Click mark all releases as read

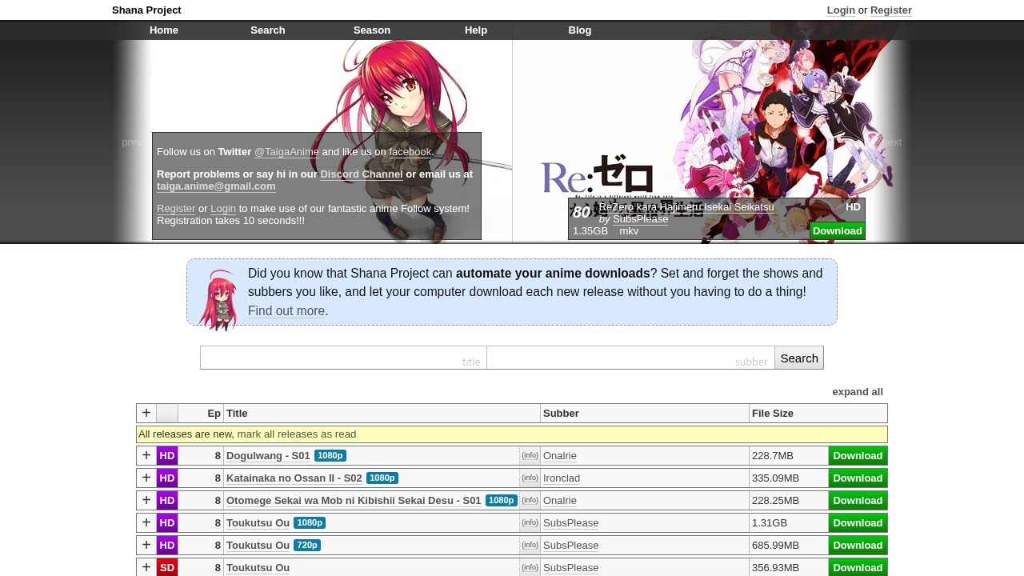(x=297, y=434)
